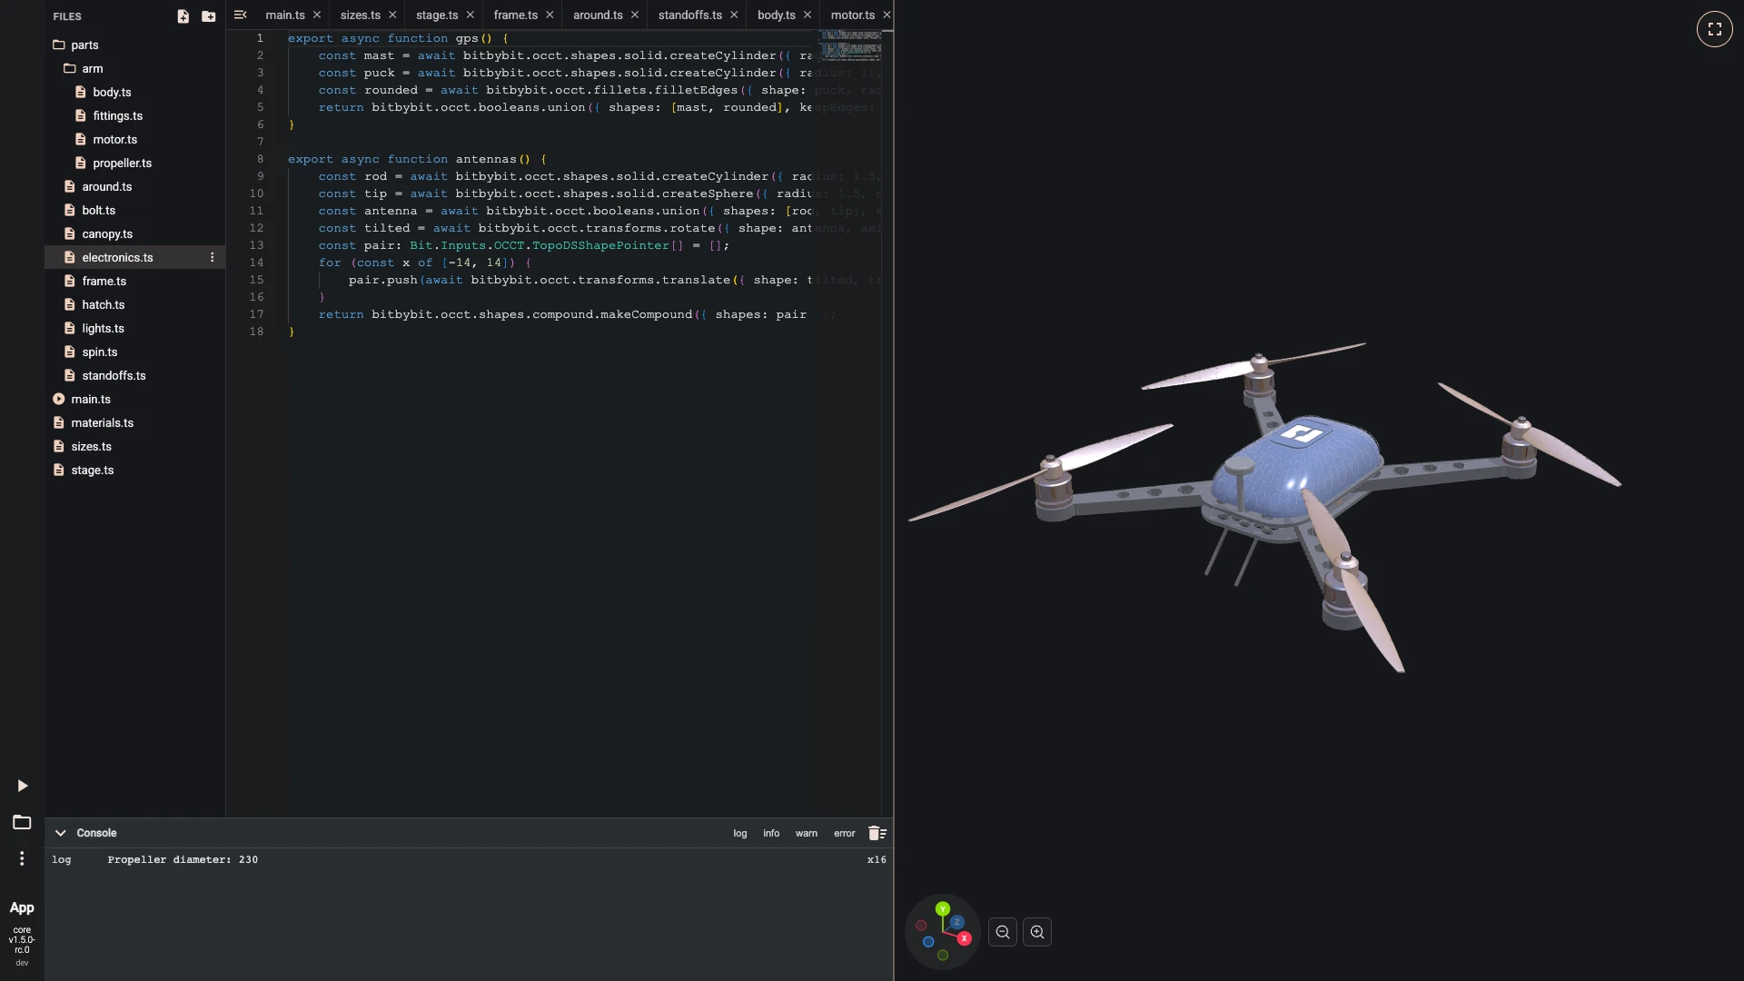Click the code minimap preview
Image resolution: width=1744 pixels, height=981 pixels.
click(850, 45)
